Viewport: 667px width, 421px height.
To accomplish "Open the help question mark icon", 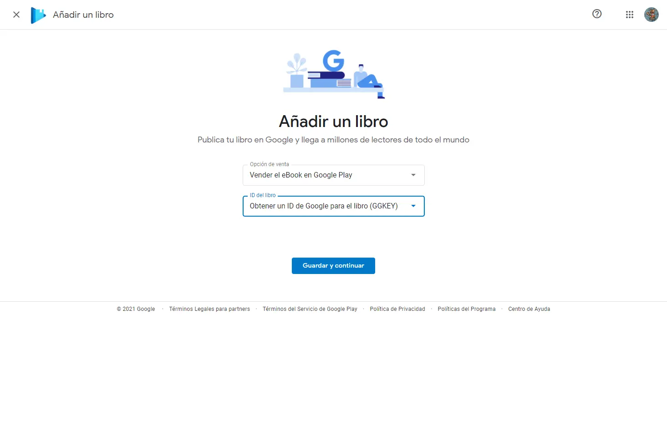I will click(x=597, y=14).
